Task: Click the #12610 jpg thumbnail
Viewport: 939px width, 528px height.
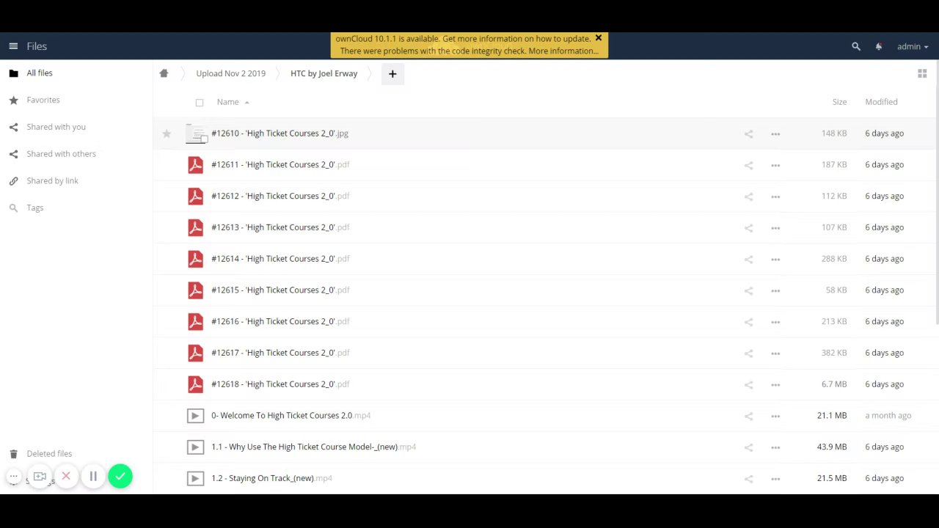Action: pos(195,133)
